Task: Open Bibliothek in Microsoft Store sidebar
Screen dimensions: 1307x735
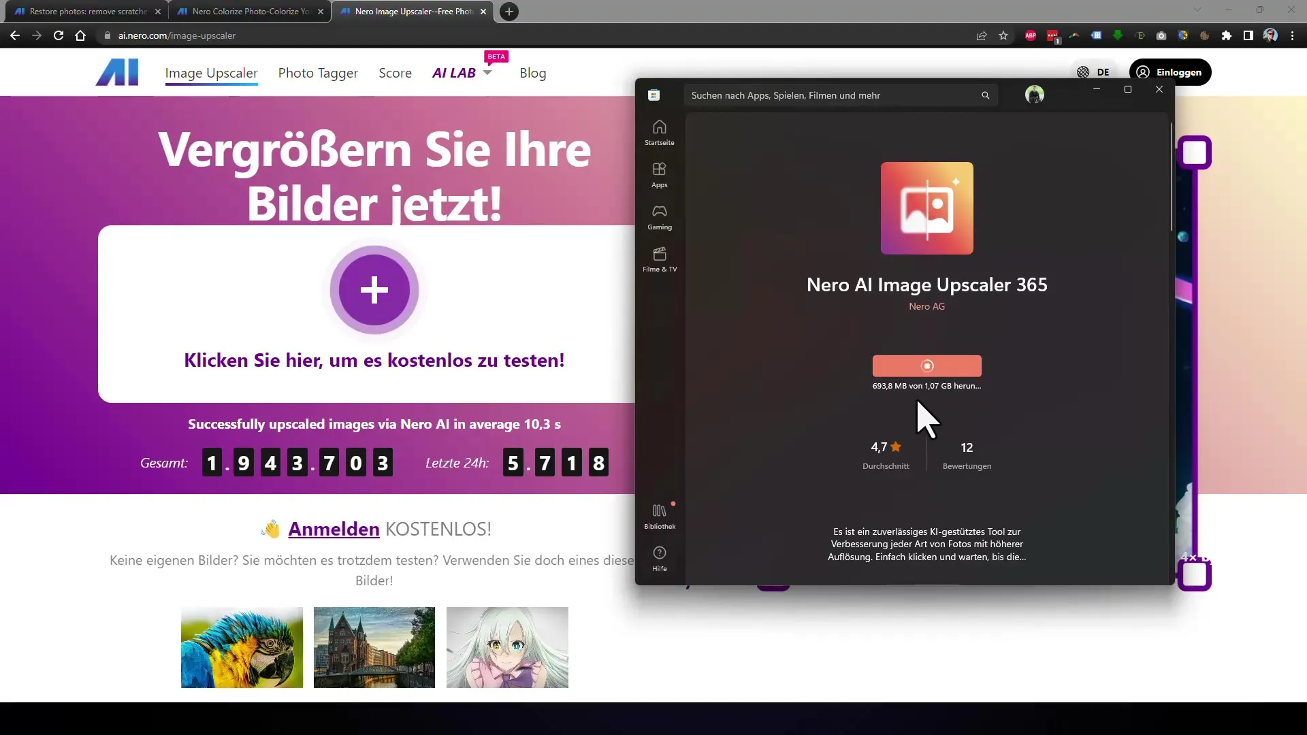Action: (660, 517)
